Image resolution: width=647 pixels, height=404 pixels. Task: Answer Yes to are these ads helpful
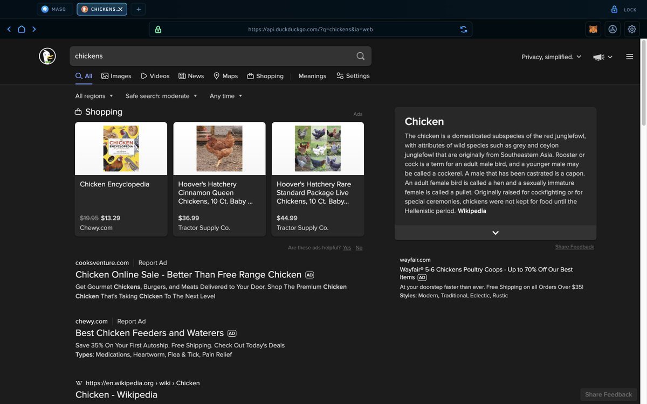347,248
